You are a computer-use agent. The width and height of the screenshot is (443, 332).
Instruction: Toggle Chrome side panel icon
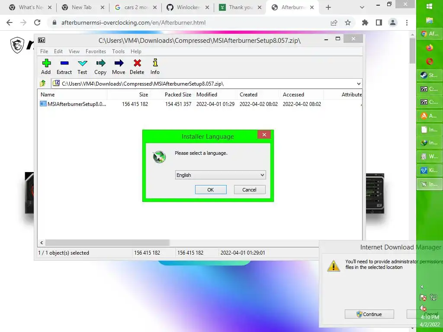(x=379, y=22)
